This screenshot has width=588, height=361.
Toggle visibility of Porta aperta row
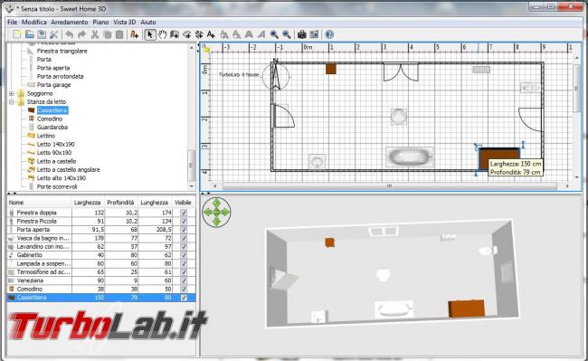[184, 230]
